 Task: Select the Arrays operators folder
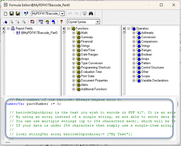pos(145,59)
